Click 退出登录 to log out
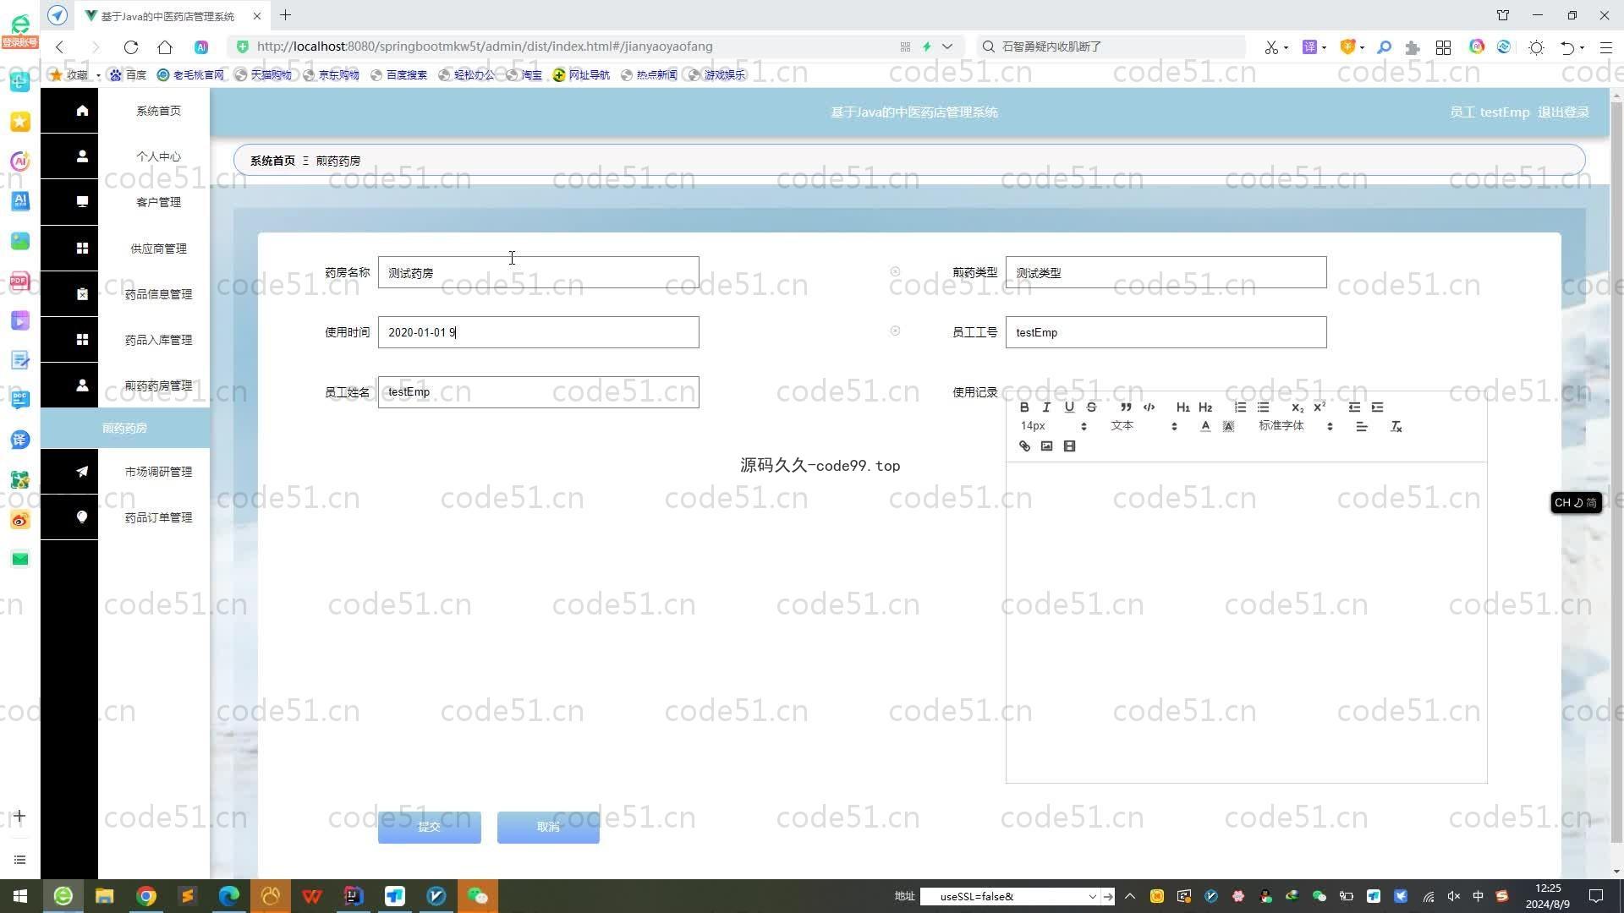The image size is (1624, 913). tap(1563, 112)
